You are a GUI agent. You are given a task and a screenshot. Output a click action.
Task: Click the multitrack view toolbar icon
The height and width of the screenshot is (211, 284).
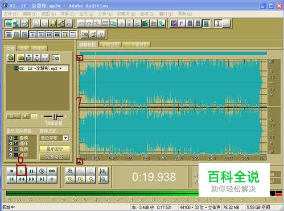pos(17,24)
